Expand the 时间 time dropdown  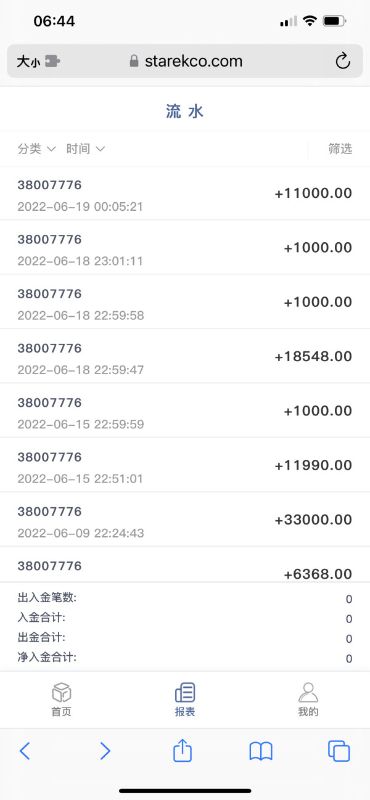pos(85,149)
